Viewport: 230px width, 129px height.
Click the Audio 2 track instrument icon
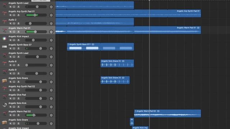click(4, 21)
